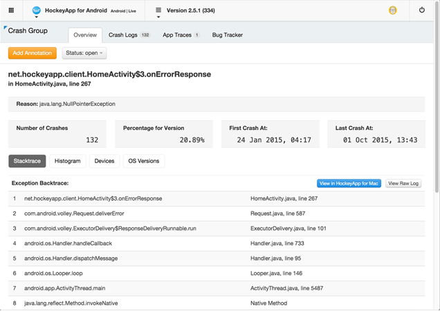Open the user avatar profile
The width and height of the screenshot is (440, 311).
point(392,10)
